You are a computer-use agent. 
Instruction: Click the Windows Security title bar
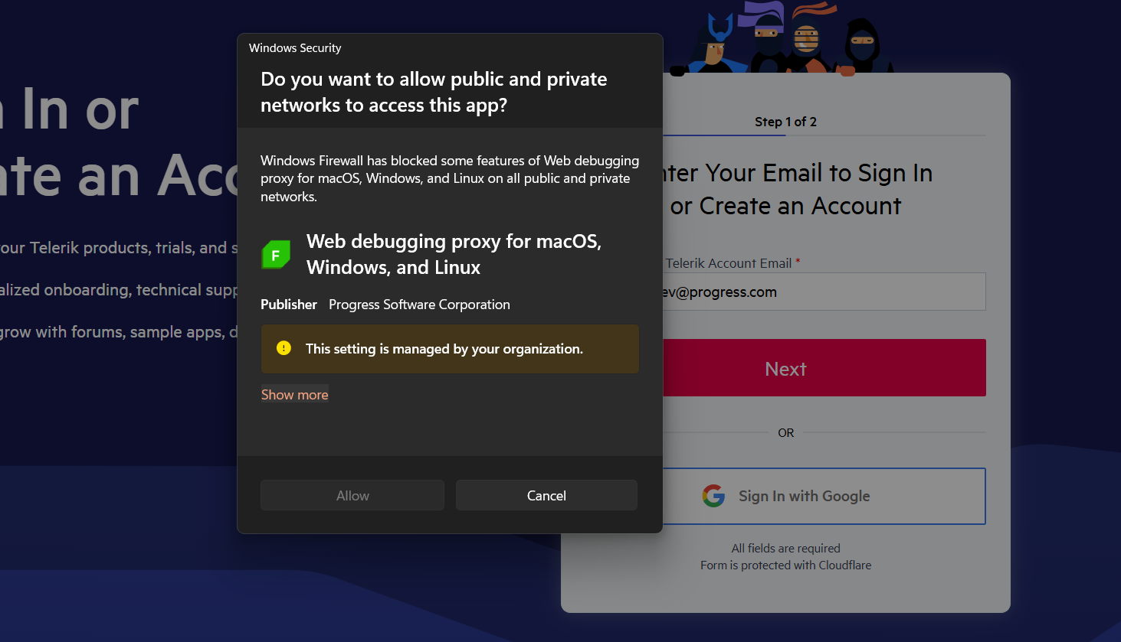(x=449, y=47)
